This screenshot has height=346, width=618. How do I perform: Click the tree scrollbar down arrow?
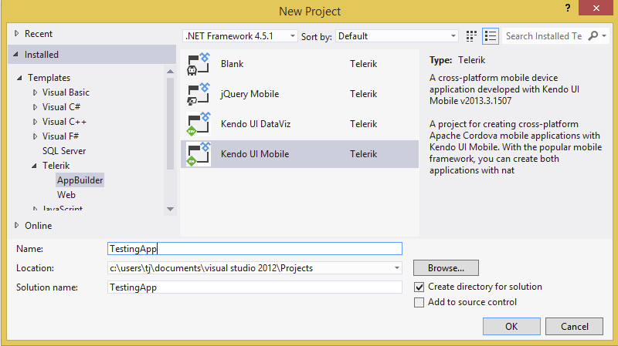point(170,209)
